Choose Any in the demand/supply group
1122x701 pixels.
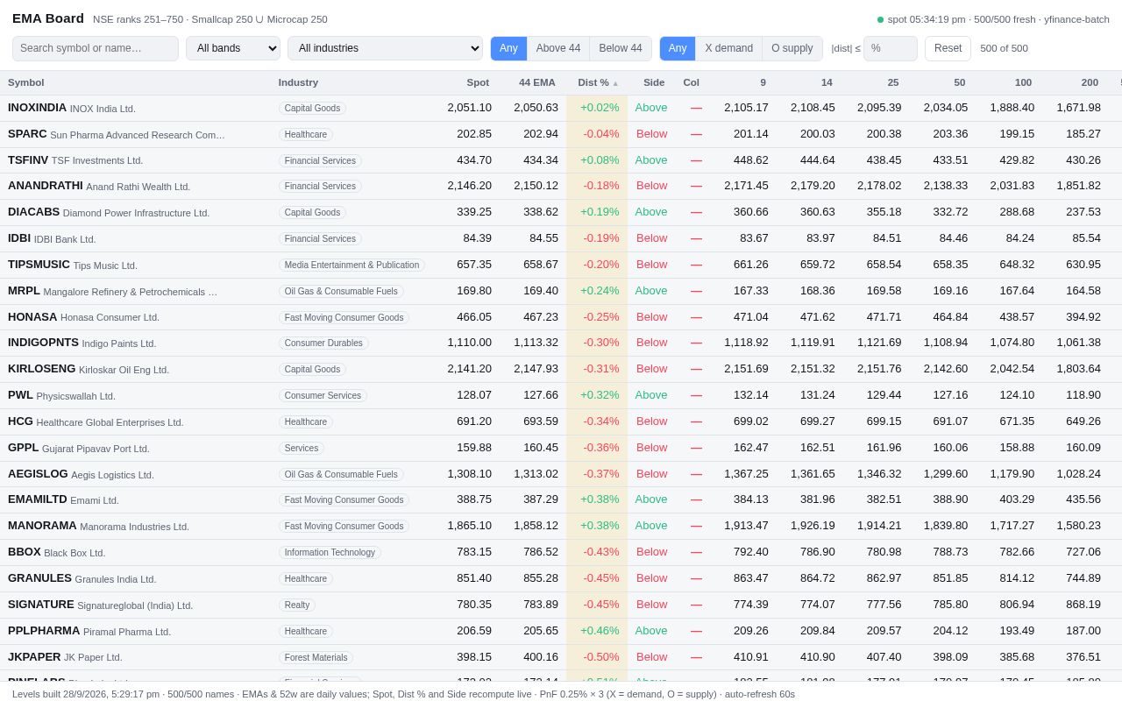pyautogui.click(x=678, y=48)
